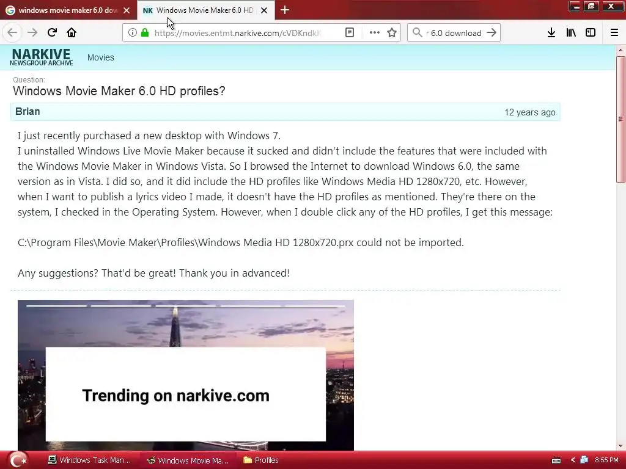Show hidden tray icons arrow
The width and height of the screenshot is (626, 469).
(x=573, y=460)
